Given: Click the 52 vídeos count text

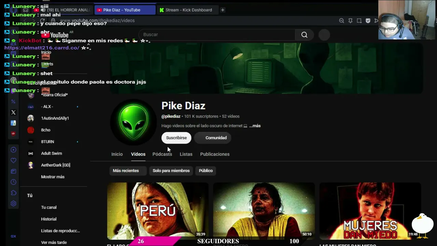Looking at the screenshot, I should pos(231,117).
